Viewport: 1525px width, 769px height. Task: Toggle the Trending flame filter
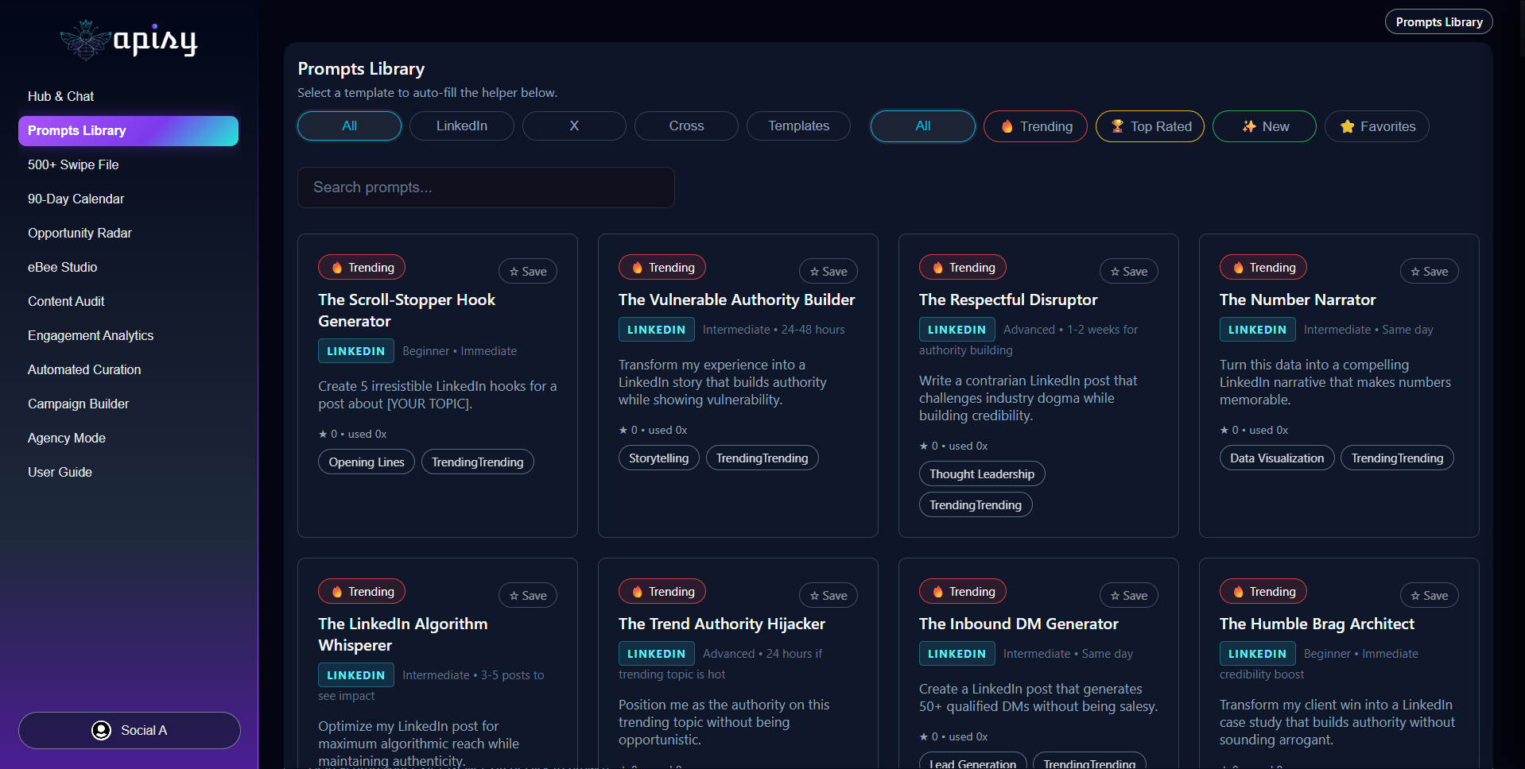(1035, 126)
